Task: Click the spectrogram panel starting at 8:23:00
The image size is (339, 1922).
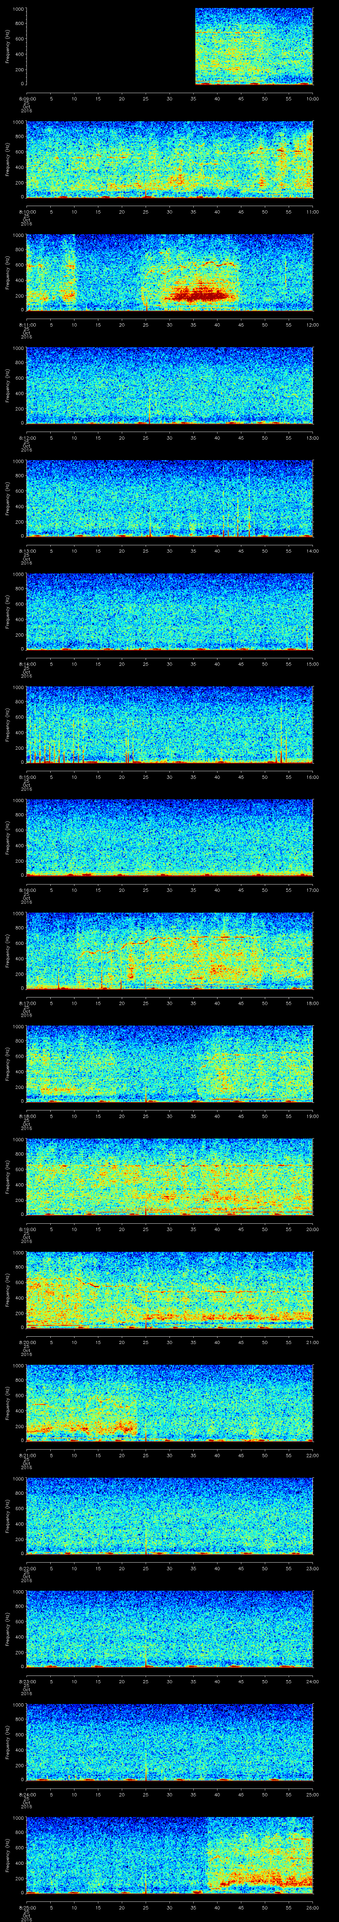Action: click(170, 1629)
